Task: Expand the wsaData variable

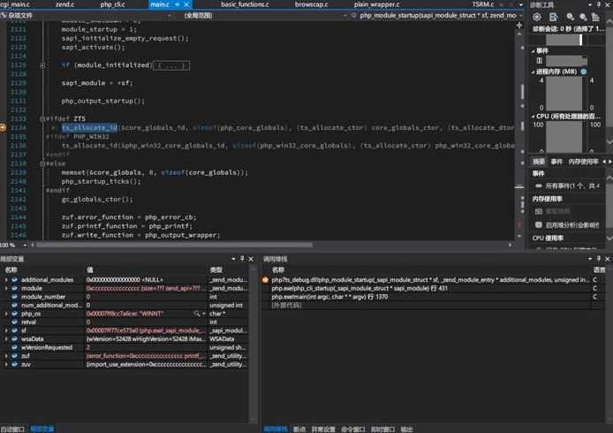Action: click(6, 339)
